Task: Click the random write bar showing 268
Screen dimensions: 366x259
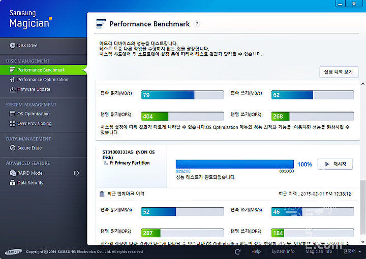Action: pyautogui.click(x=313, y=116)
